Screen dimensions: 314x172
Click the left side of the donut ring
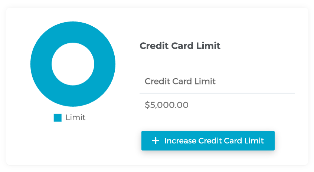pos(41,64)
